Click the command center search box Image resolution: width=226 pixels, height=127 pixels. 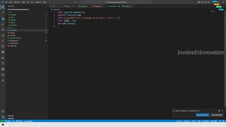click(116, 2)
